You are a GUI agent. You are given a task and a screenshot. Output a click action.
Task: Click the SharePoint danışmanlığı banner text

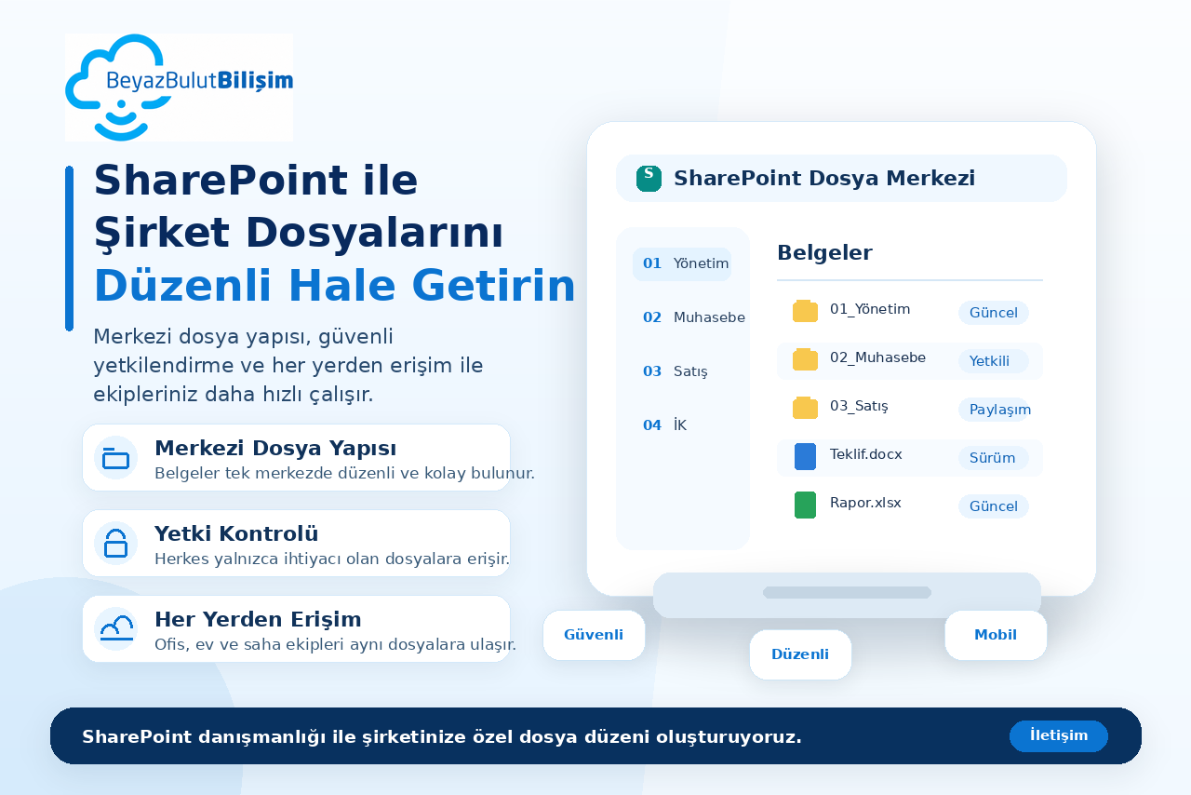(x=442, y=737)
